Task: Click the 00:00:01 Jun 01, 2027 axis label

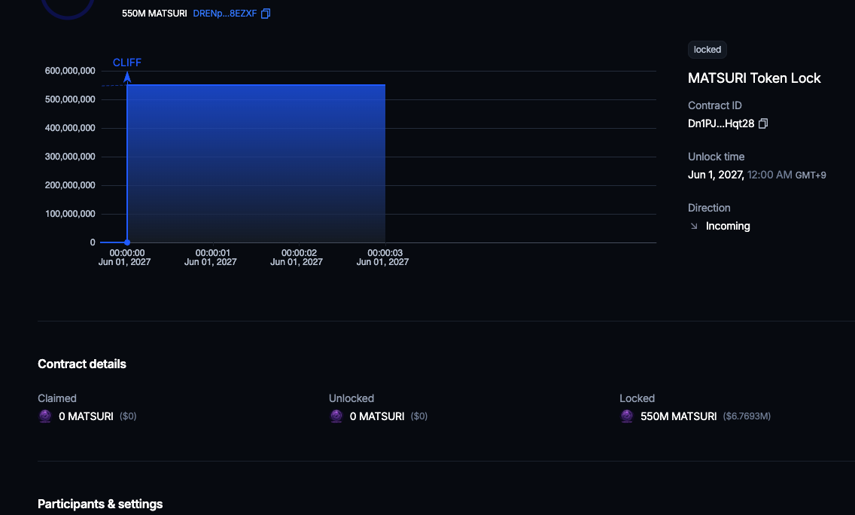Action: coord(211,257)
